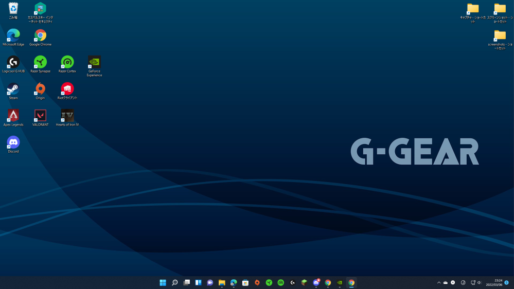Click the highlighted active Chrome taskbar icon
Screen dimensions: 514x289
pyautogui.click(x=351, y=282)
